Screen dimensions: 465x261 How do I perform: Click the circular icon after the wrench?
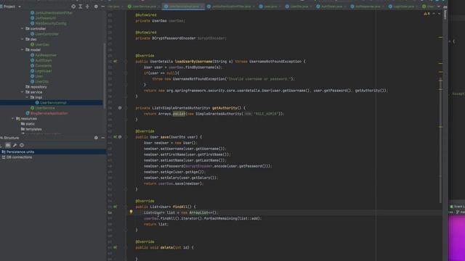coord(22,145)
